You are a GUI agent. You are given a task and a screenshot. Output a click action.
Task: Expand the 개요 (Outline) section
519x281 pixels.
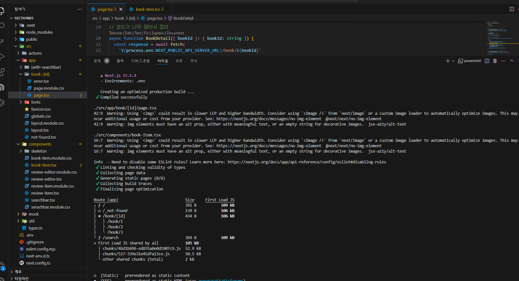click(x=48, y=271)
